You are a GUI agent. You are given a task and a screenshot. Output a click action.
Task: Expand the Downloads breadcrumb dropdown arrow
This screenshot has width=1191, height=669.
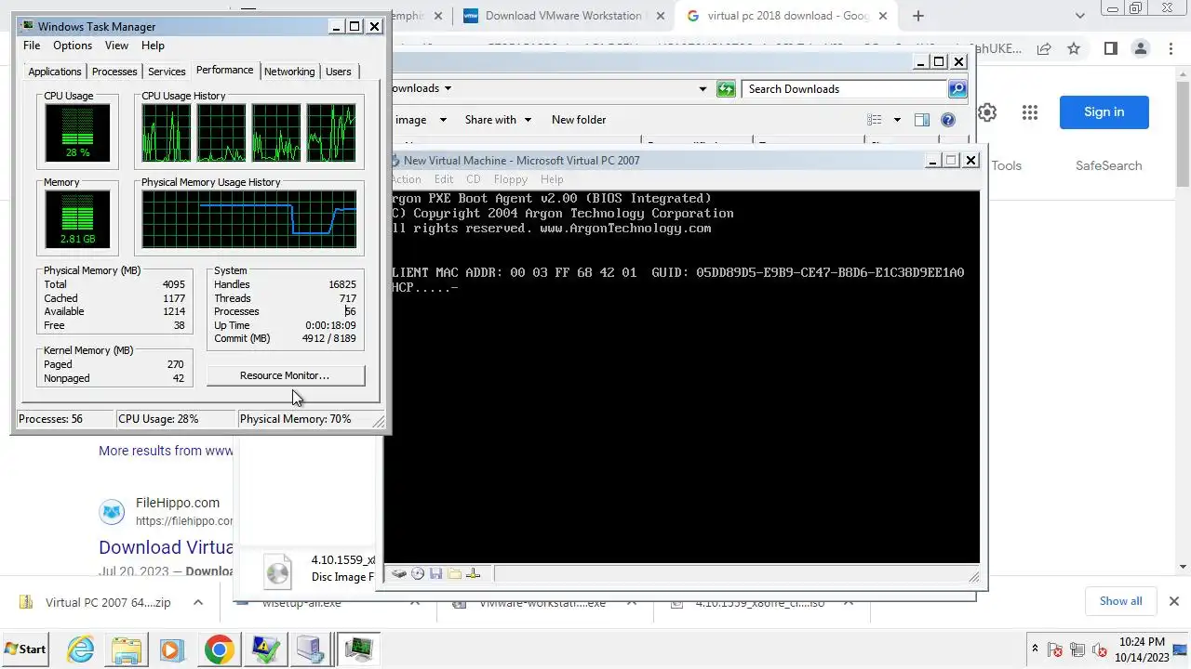pos(448,88)
